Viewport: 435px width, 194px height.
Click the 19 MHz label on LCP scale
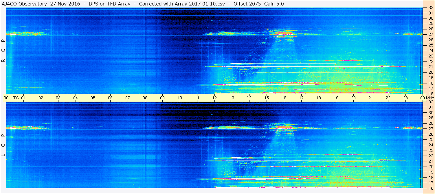431,172
